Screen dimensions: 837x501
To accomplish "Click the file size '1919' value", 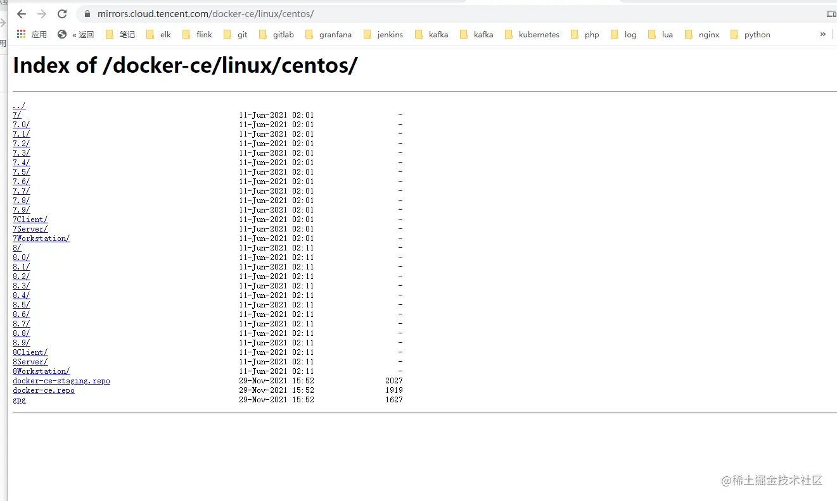I will pyautogui.click(x=394, y=390).
